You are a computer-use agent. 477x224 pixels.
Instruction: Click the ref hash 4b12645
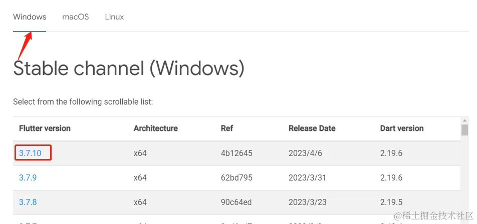click(x=236, y=153)
